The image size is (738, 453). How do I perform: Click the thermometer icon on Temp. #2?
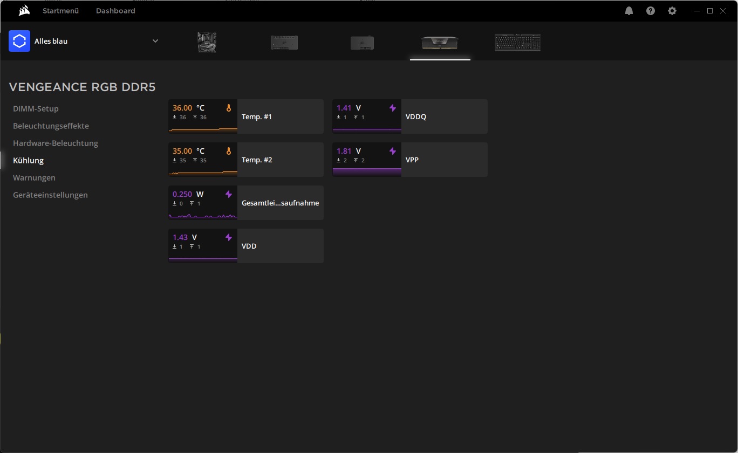(x=229, y=151)
